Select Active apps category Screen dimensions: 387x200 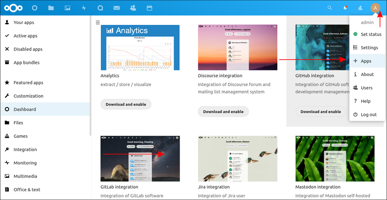(45, 36)
